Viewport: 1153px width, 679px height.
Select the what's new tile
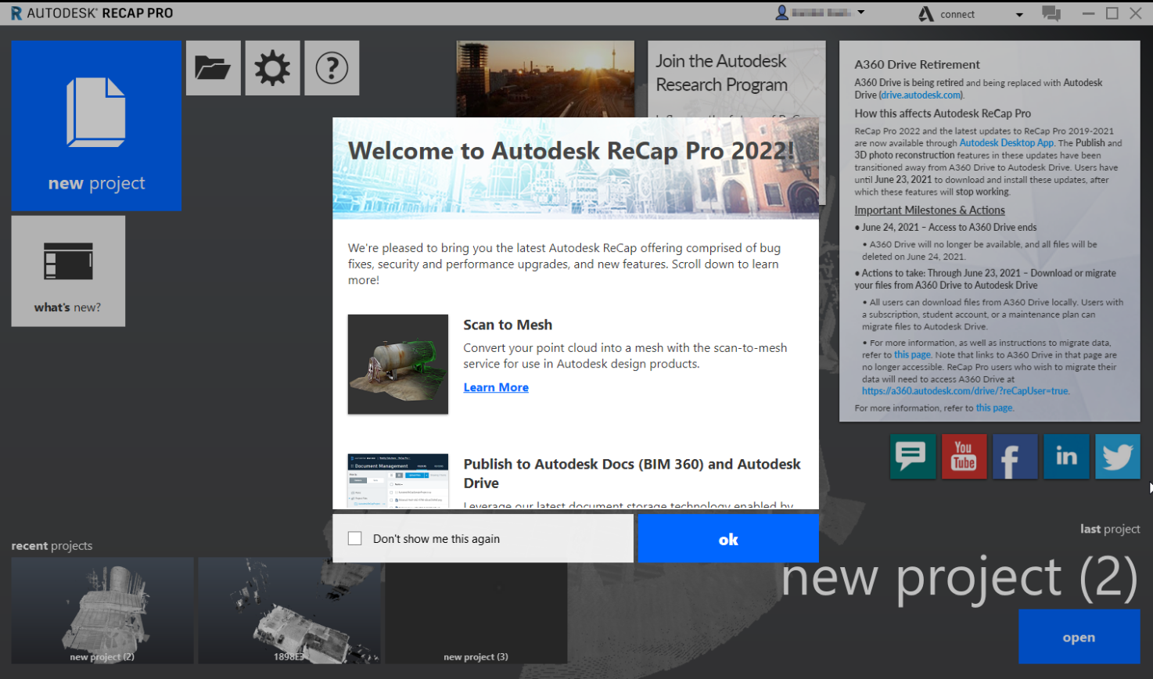pos(68,270)
